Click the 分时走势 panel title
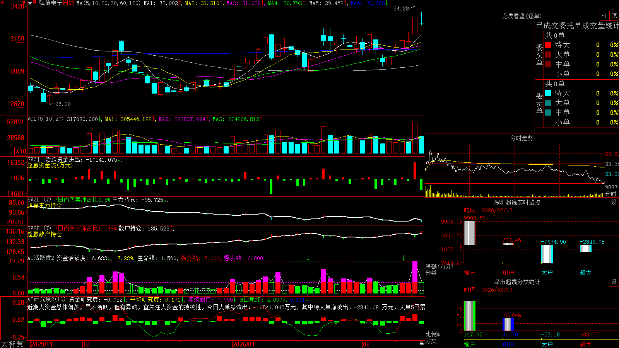The width and height of the screenshot is (619, 348). pyautogui.click(x=522, y=138)
